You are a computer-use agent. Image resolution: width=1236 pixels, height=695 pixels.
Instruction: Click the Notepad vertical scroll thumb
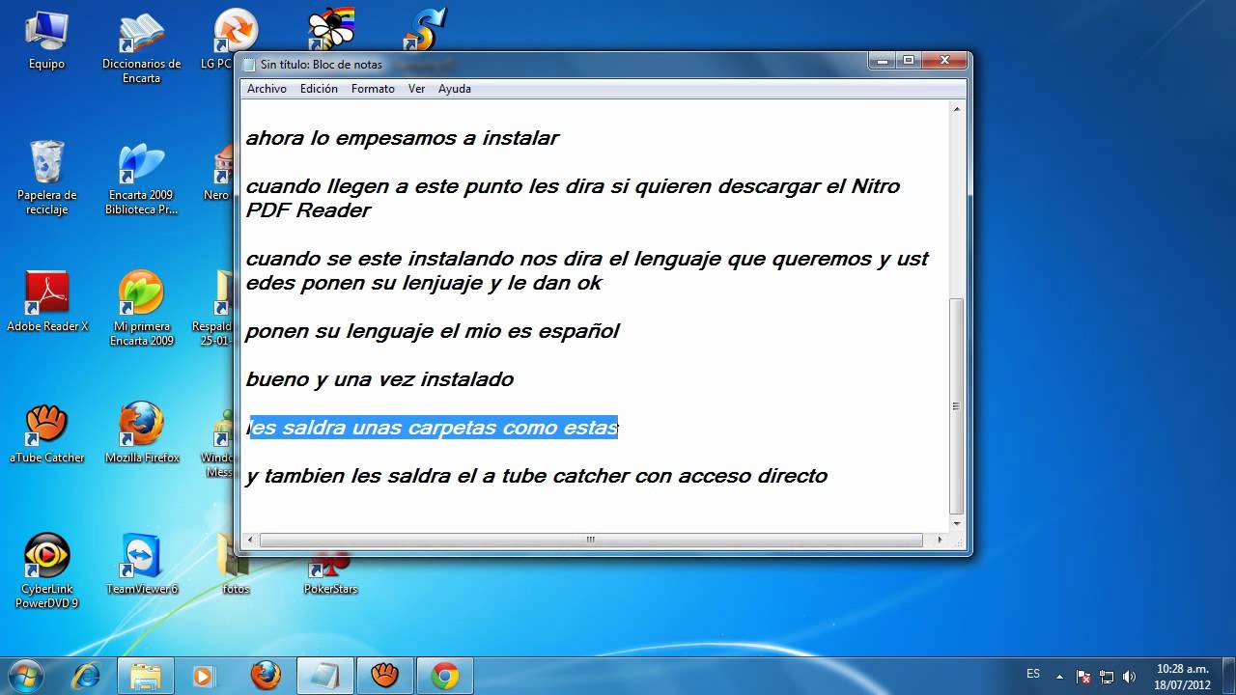[957, 406]
